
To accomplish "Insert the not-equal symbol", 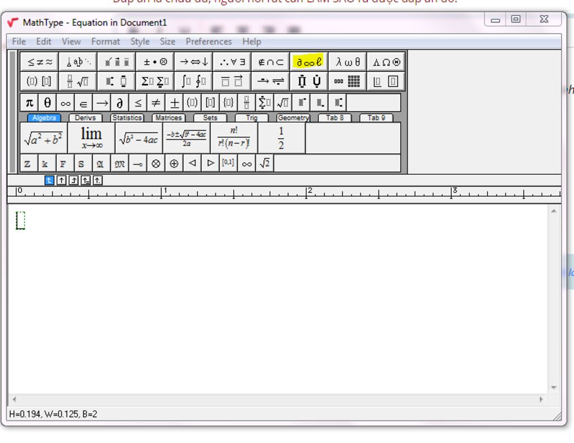I will (156, 103).
